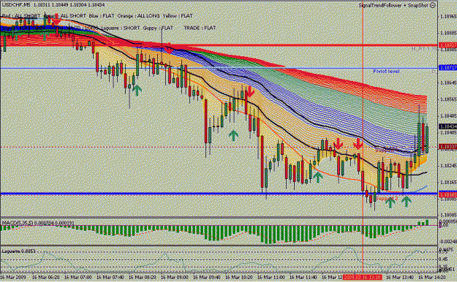The height and width of the screenshot is (282, 457).
Task: Click the 'Orange : ALL LONG' status label
Action: tap(139, 16)
